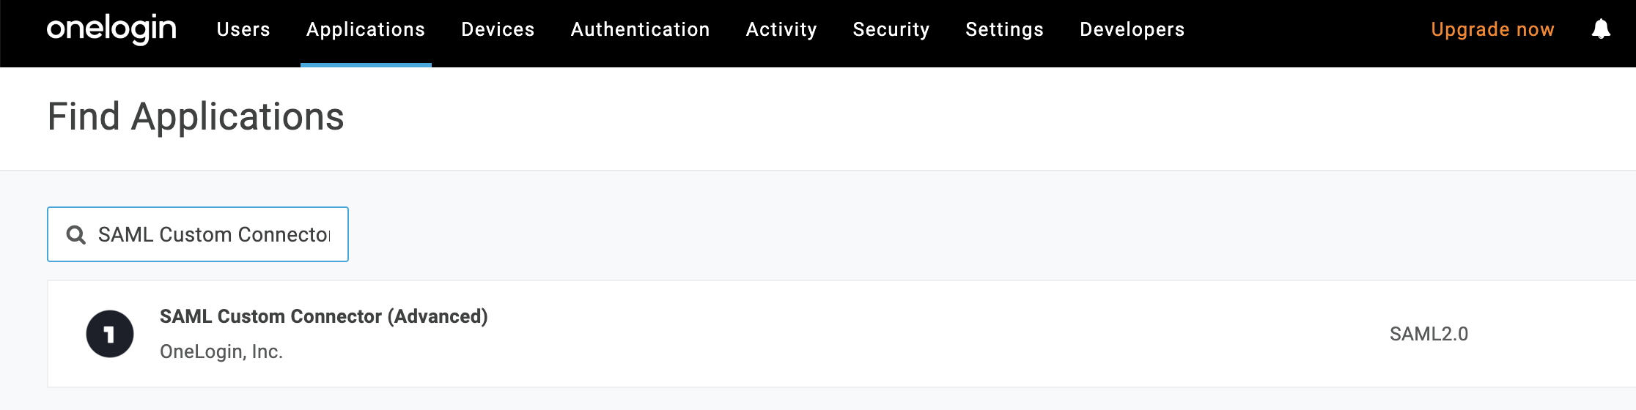Open the Authentication menu
This screenshot has height=410, width=1636.
pyautogui.click(x=640, y=29)
